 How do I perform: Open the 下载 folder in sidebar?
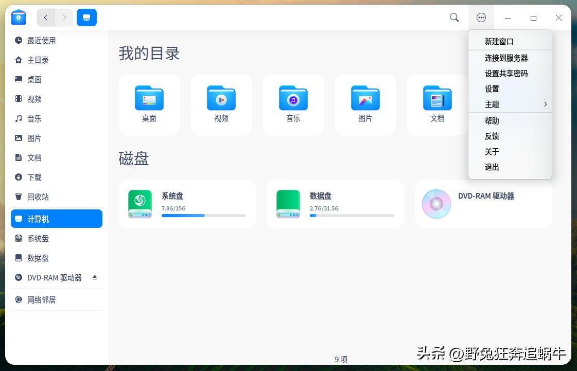pyautogui.click(x=33, y=177)
